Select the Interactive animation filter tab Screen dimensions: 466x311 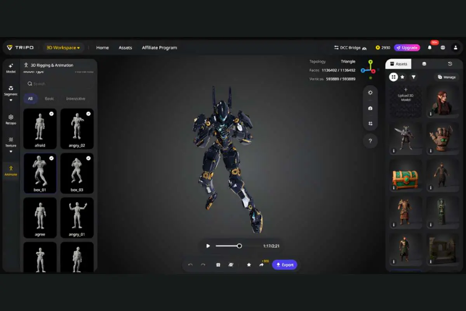click(76, 98)
